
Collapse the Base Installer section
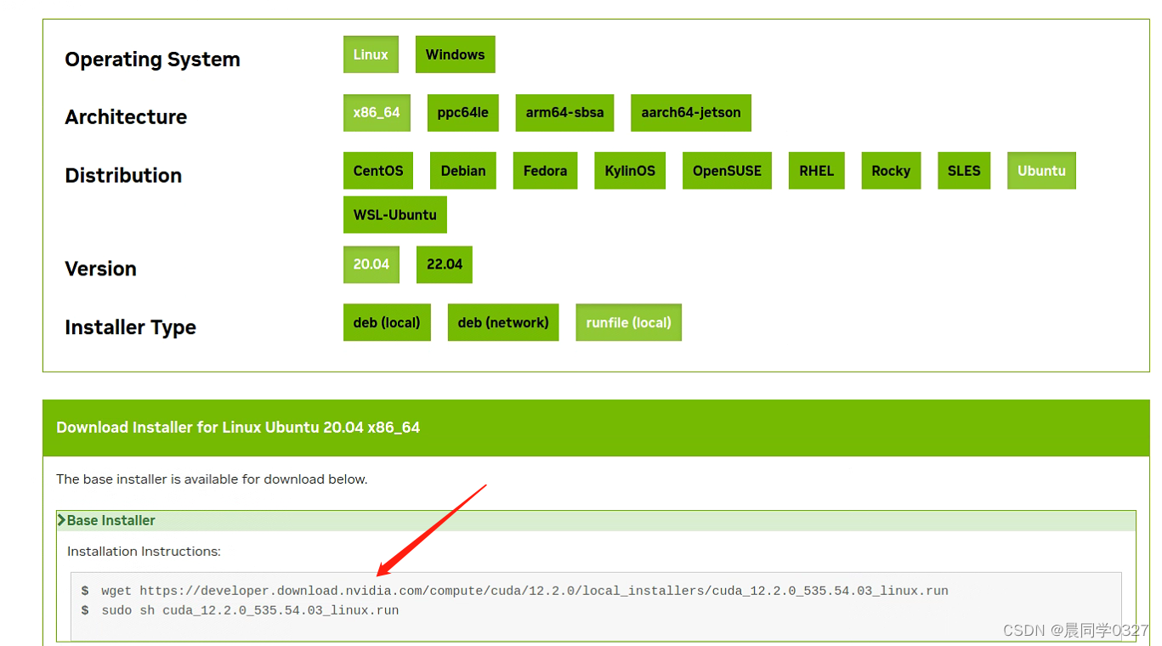point(596,520)
